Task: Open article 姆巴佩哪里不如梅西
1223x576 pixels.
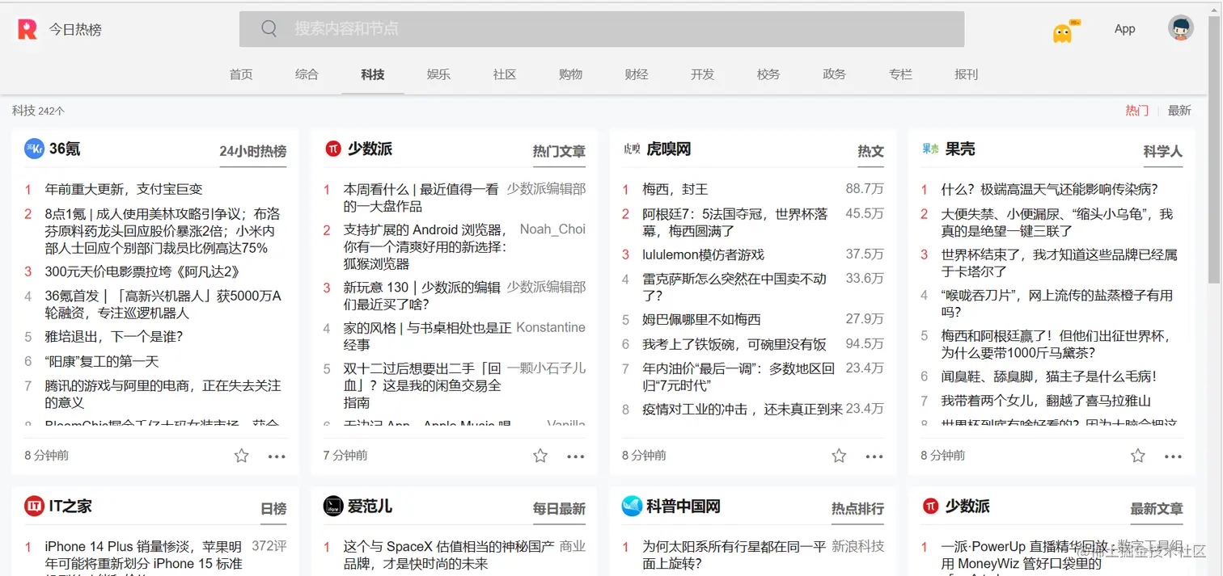Action: (x=701, y=319)
